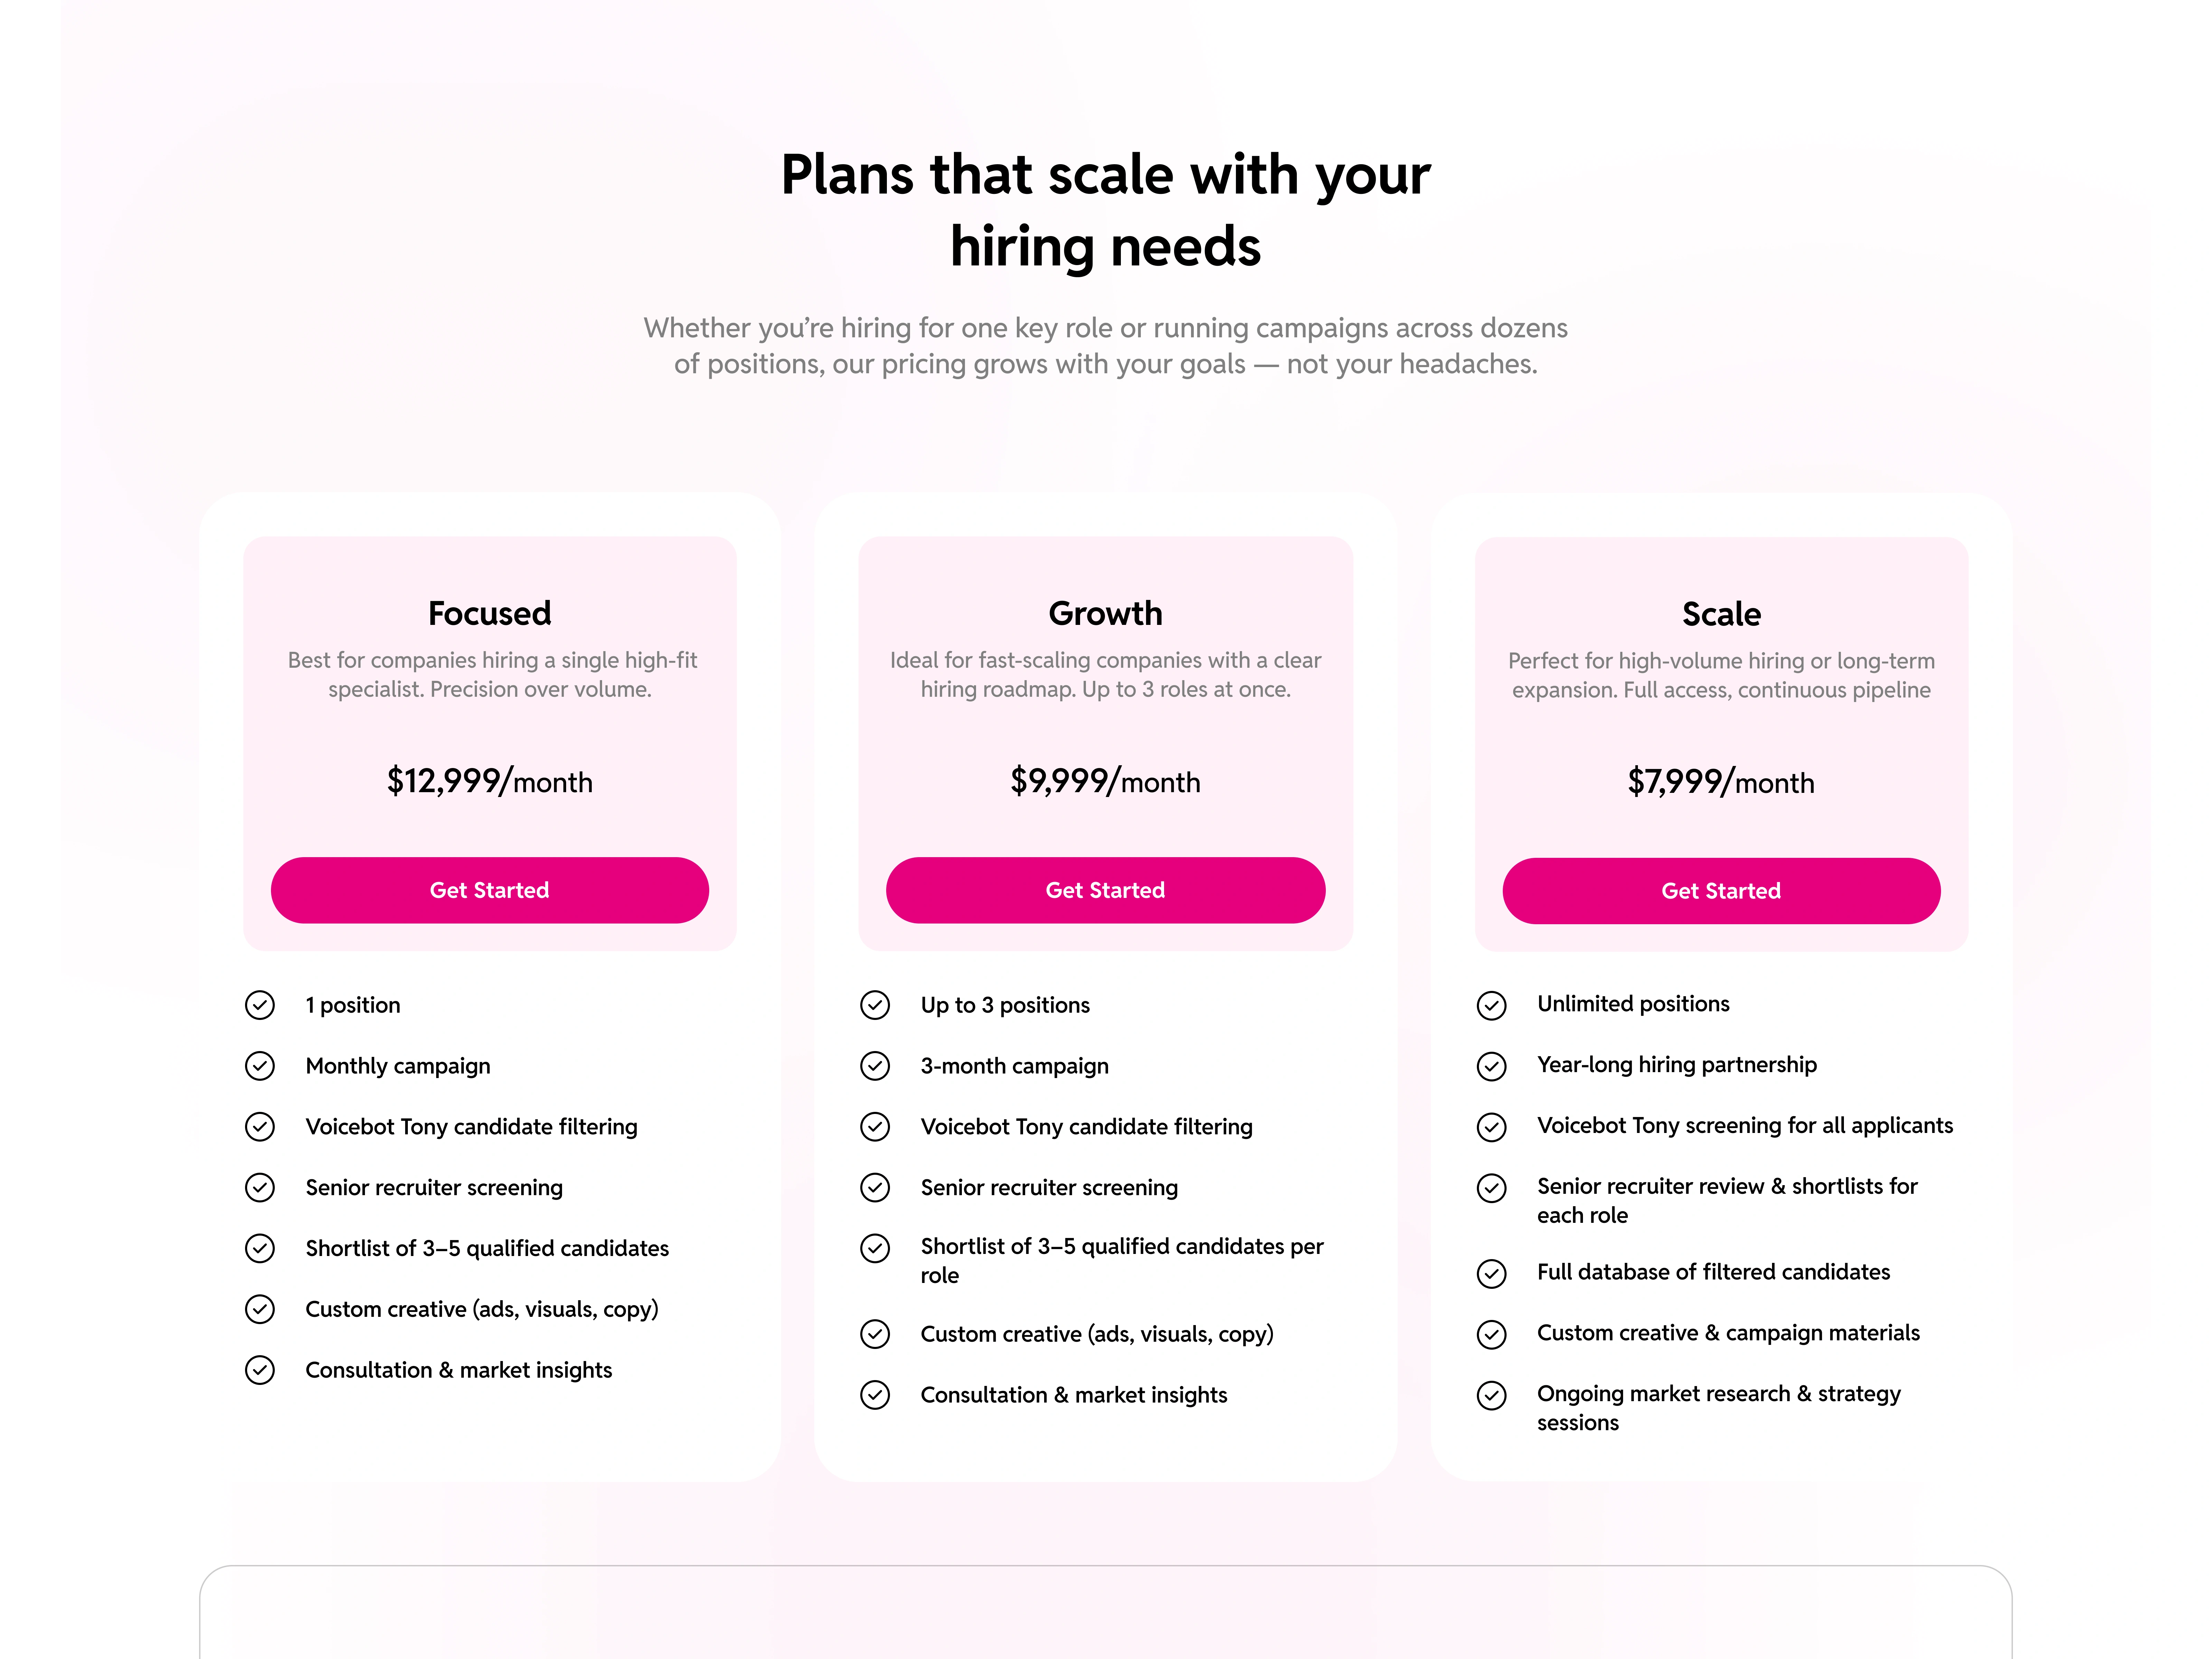Click check icon beside 'Year-long hiring partnership'
The width and height of the screenshot is (2212, 1659).
point(1491,1066)
